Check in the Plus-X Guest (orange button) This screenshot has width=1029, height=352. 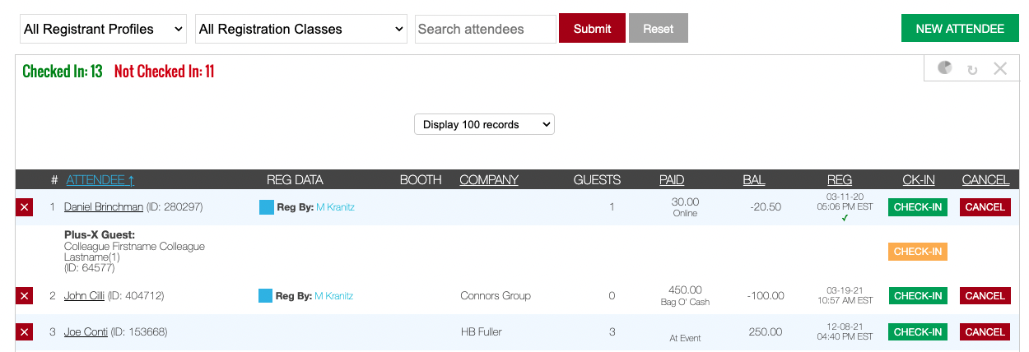click(x=918, y=252)
